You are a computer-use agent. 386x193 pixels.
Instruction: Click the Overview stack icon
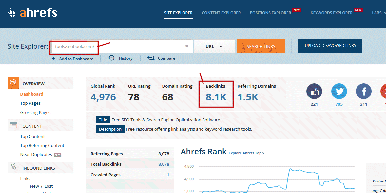pos(13,83)
